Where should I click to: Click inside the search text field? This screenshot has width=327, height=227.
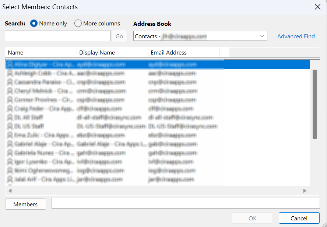57,36
